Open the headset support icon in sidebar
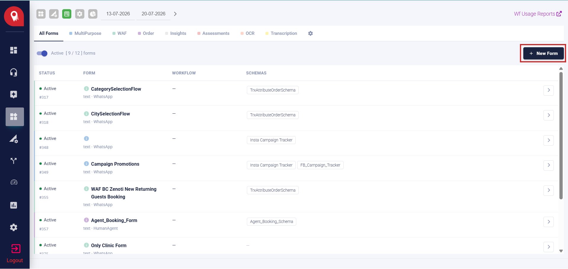This screenshot has width=568, height=269. point(14,72)
